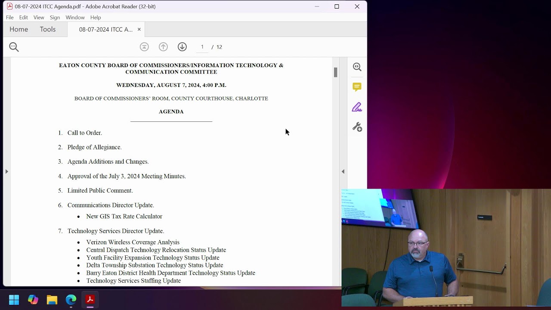Open the Sign menu

55,17
